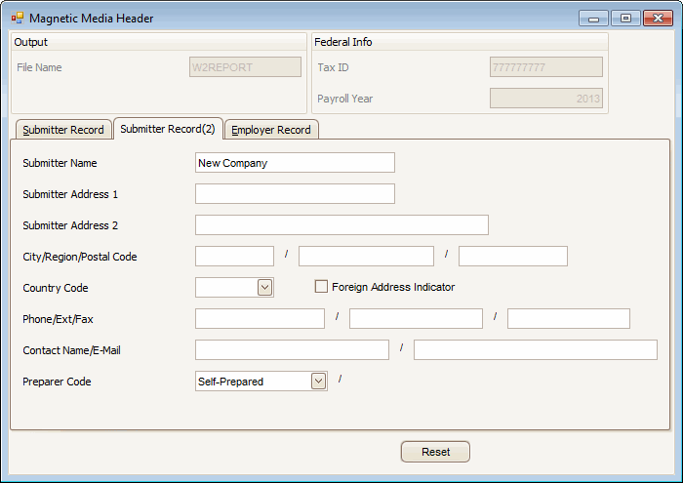
Task: Click the E-Mail input field
Action: pyautogui.click(x=535, y=350)
